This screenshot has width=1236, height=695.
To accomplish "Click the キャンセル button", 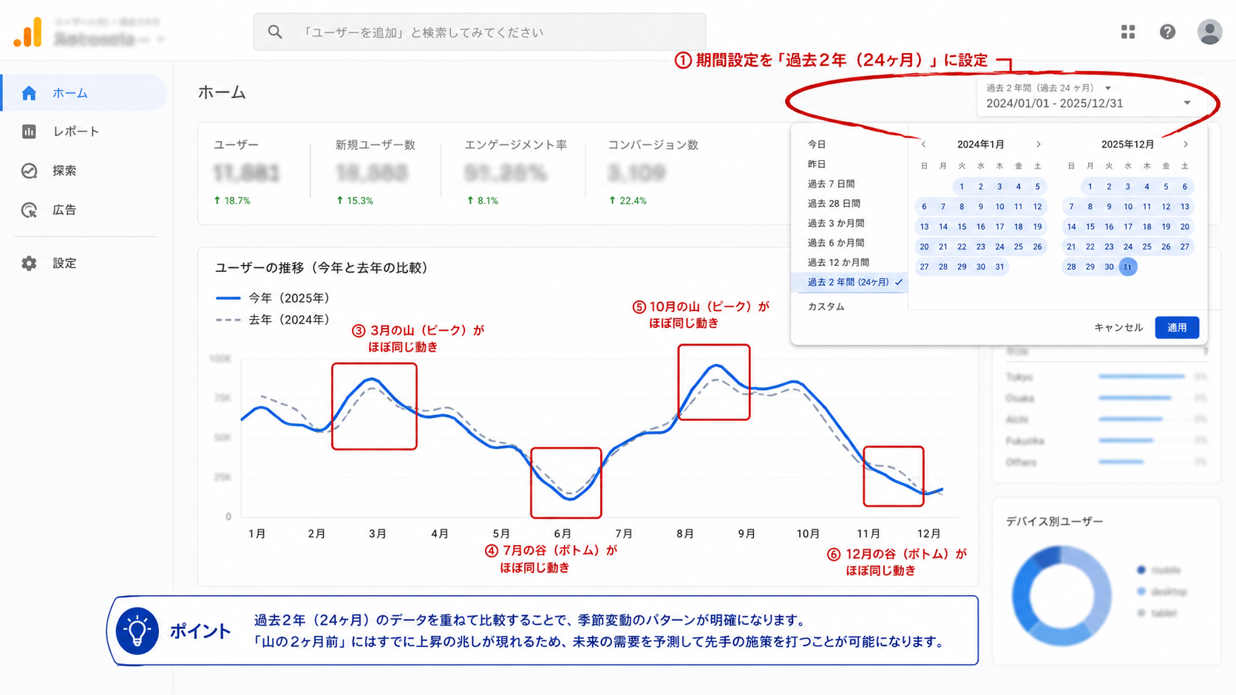I will pyautogui.click(x=1118, y=327).
